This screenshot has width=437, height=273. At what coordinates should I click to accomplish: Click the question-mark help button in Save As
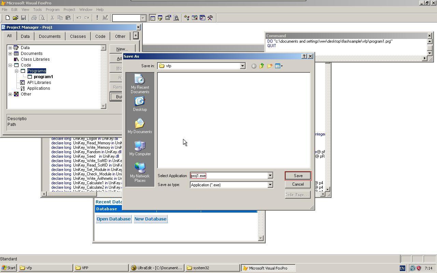[x=304, y=56]
